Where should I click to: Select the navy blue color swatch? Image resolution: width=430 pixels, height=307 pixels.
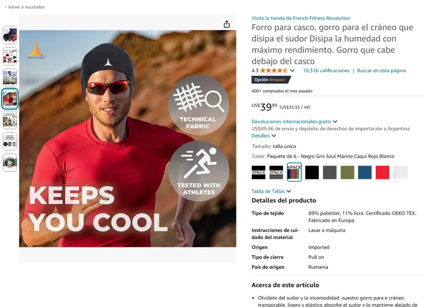[365, 172]
